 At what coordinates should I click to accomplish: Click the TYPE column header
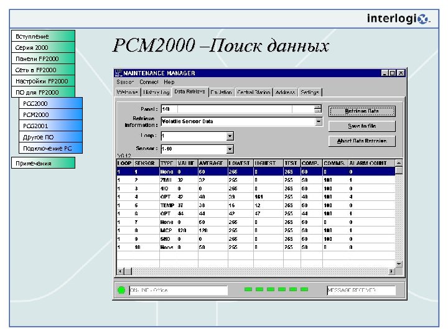coord(168,163)
